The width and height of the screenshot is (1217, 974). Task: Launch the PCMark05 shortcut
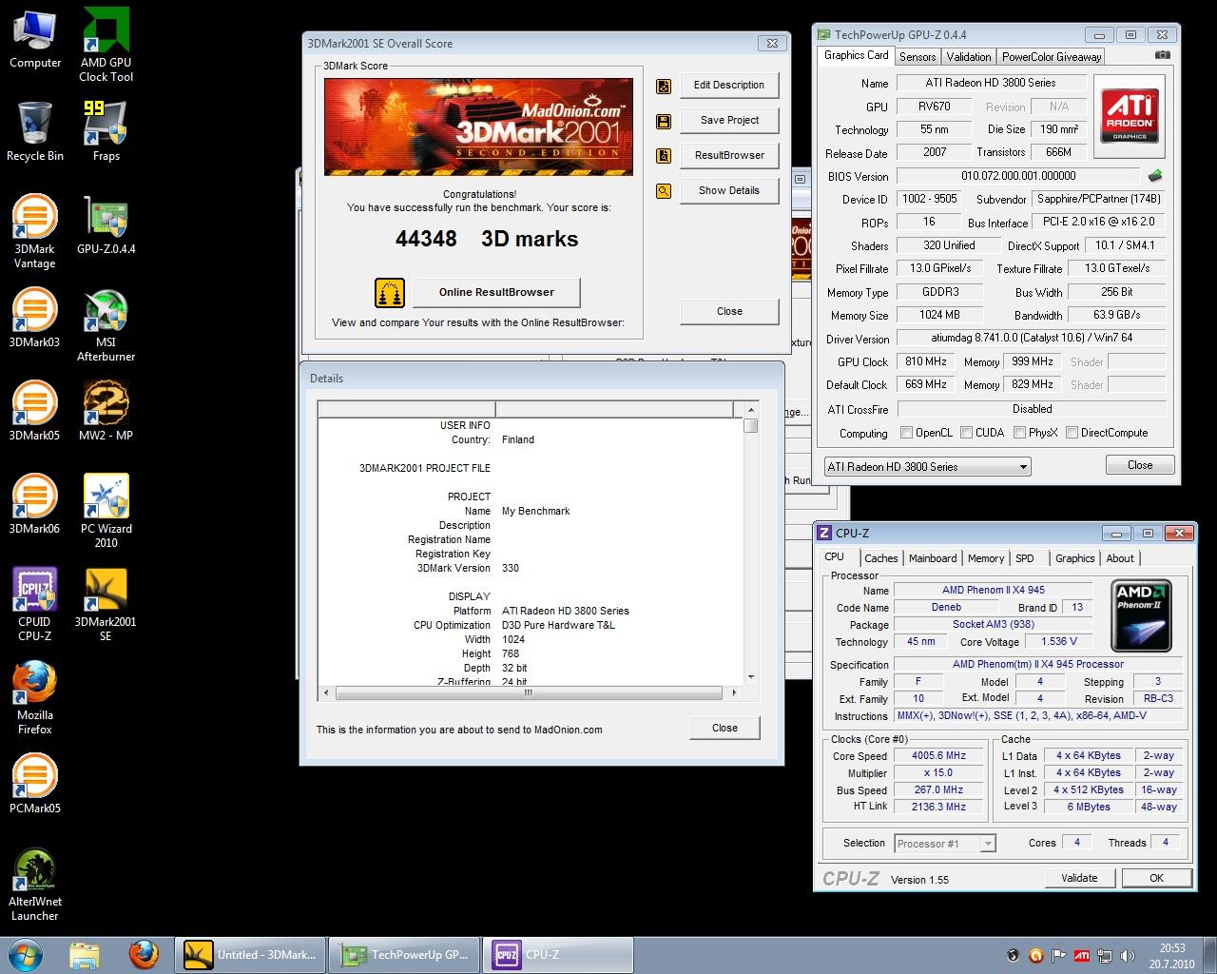point(35,785)
